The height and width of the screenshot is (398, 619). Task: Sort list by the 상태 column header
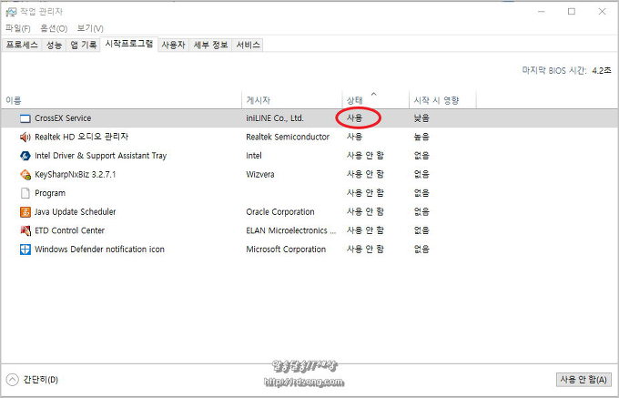[355, 99]
